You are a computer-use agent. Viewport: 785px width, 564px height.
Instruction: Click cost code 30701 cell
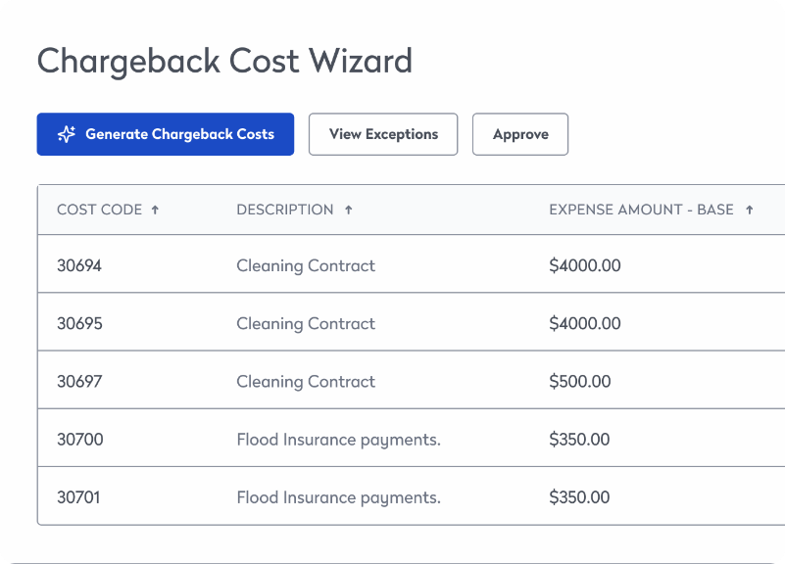(79, 497)
